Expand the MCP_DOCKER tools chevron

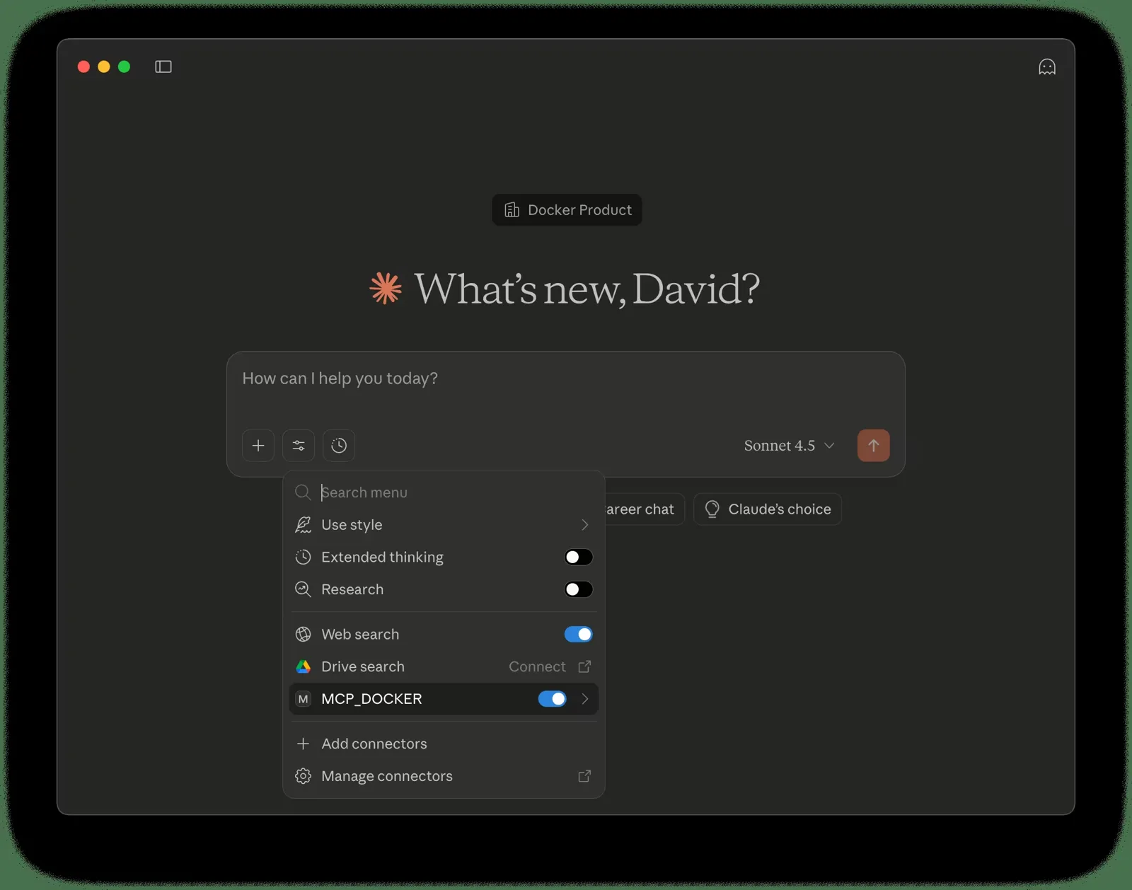pos(584,699)
